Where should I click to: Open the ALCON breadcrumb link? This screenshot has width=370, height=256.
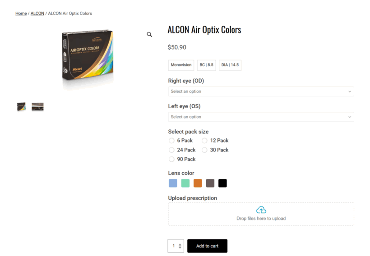(x=37, y=14)
